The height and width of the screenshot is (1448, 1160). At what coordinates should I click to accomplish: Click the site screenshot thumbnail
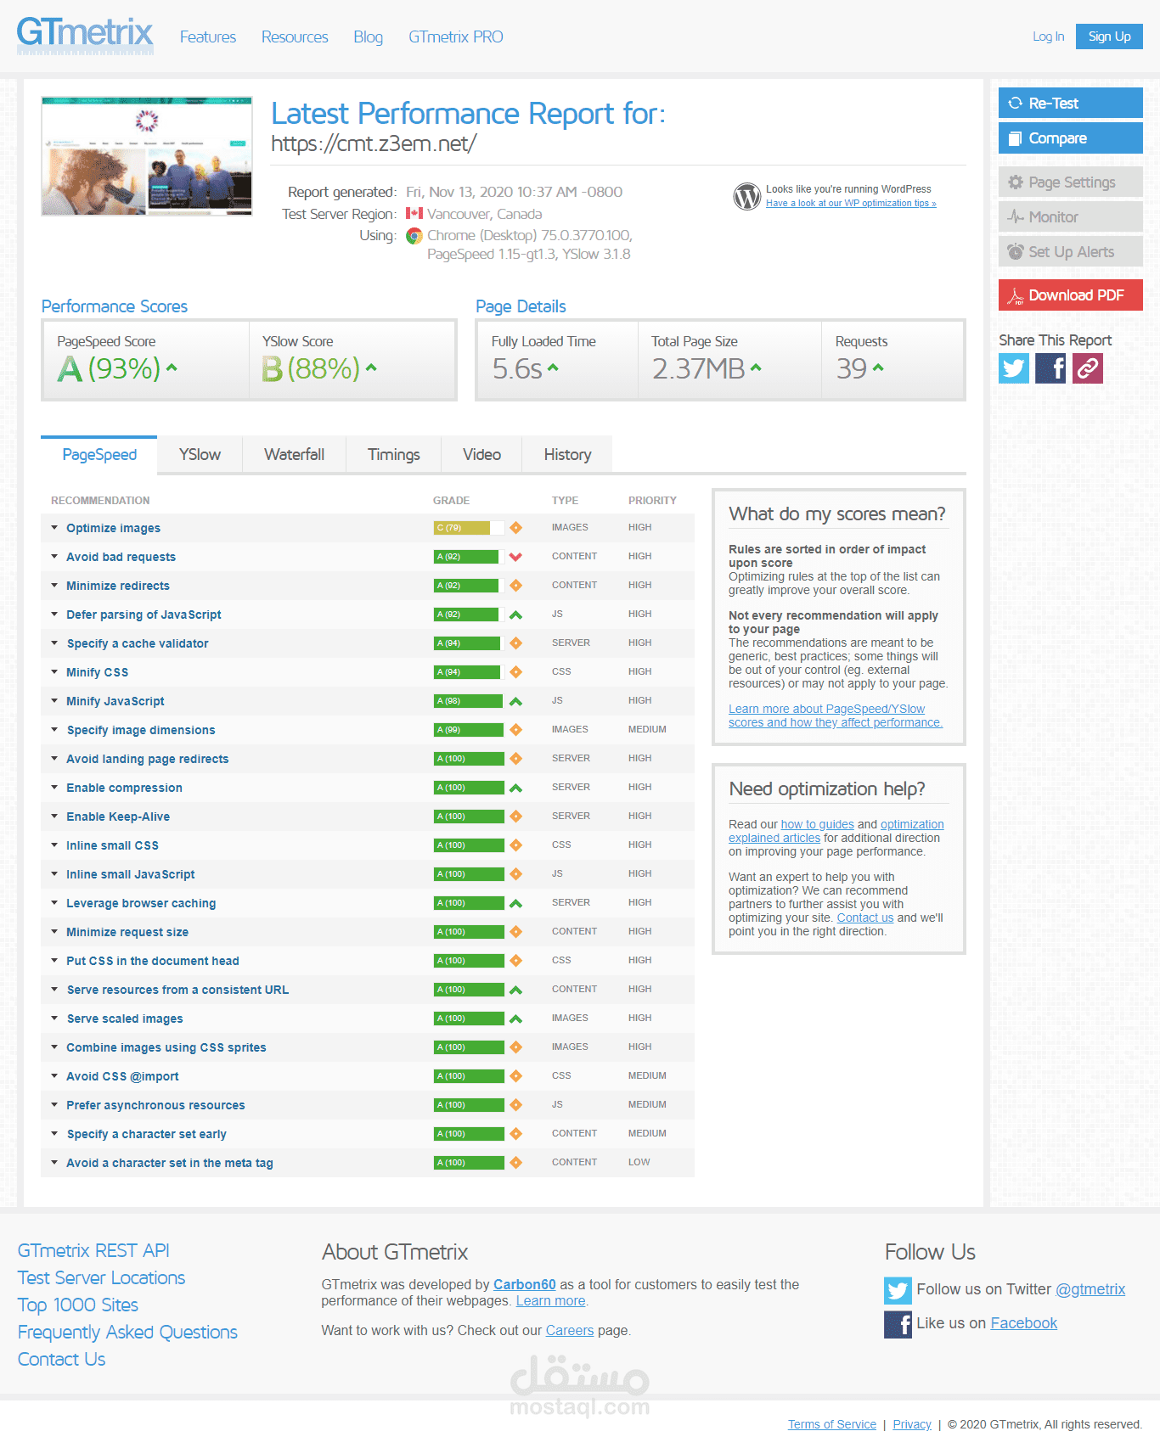147,156
